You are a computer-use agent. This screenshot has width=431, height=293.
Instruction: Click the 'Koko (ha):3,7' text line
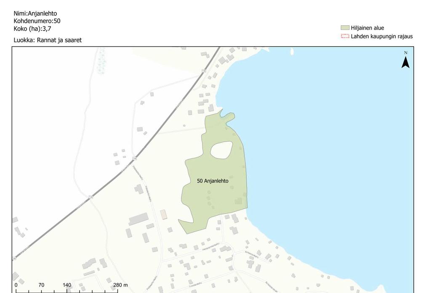(32, 29)
